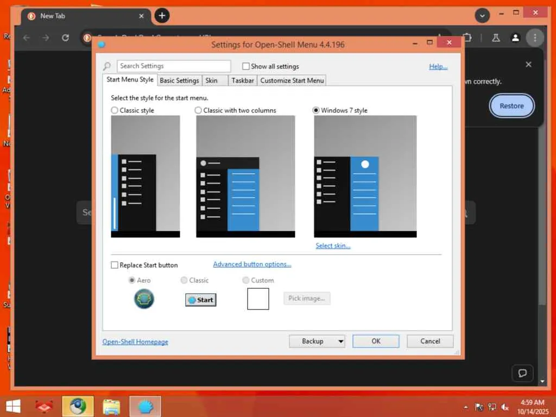This screenshot has width=556, height=417.
Task: Enable the Show all settings checkbox
Action: tap(246, 66)
